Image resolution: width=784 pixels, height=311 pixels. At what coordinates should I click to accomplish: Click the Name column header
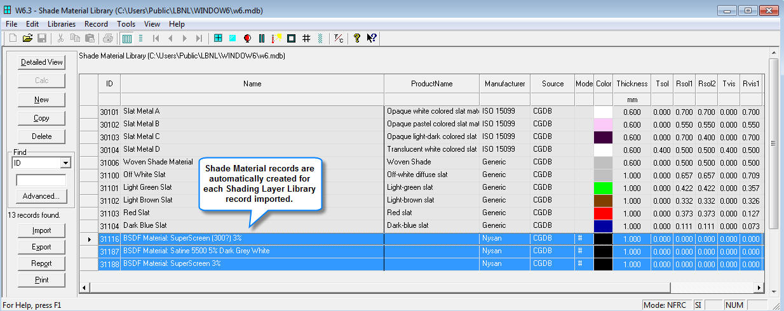(x=252, y=84)
